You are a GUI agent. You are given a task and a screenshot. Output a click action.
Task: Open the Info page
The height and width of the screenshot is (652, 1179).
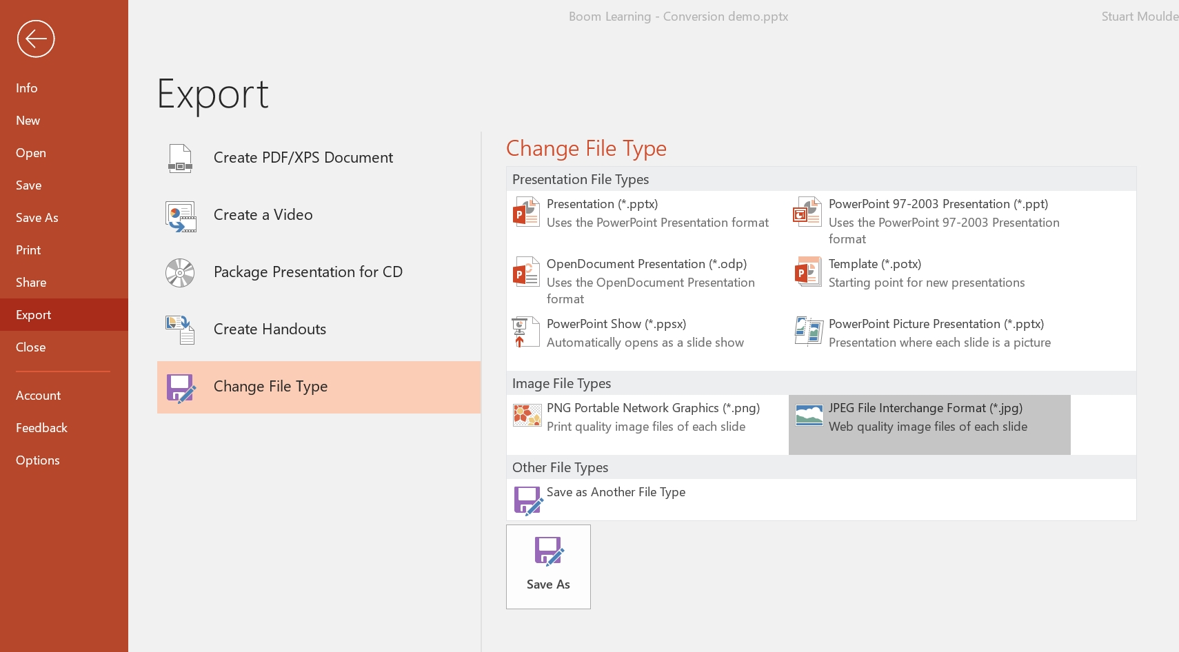pos(64,88)
